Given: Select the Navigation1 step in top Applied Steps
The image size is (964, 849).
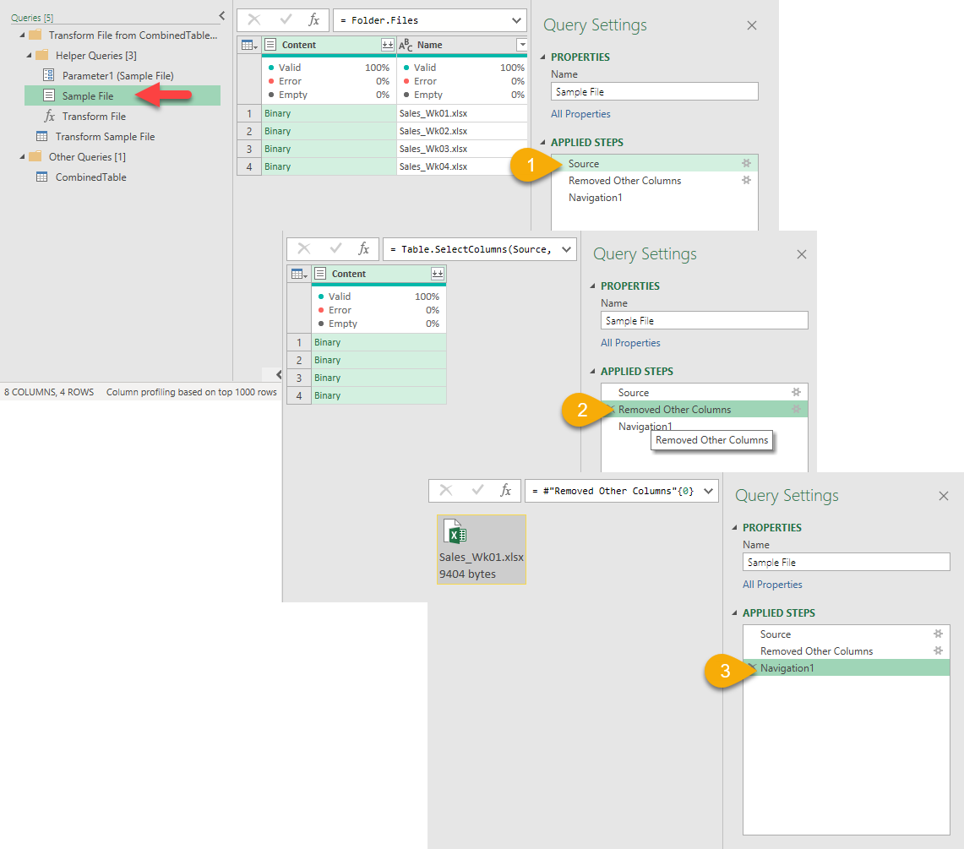Looking at the screenshot, I should pos(596,198).
